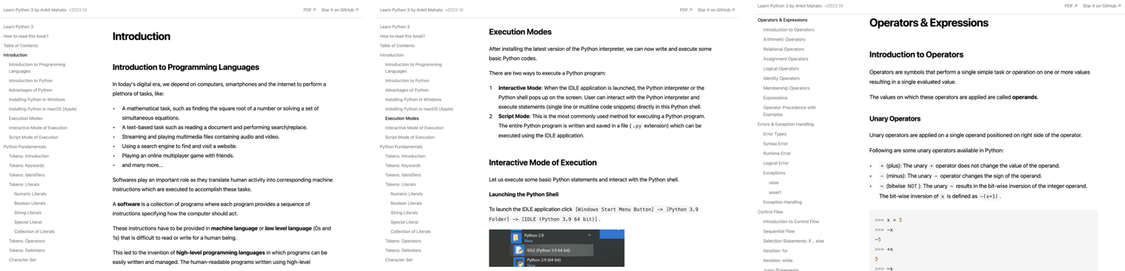The width and height of the screenshot is (1125, 271).
Task: Select 'Operators & Expressions' sidebar section
Action: tap(782, 20)
